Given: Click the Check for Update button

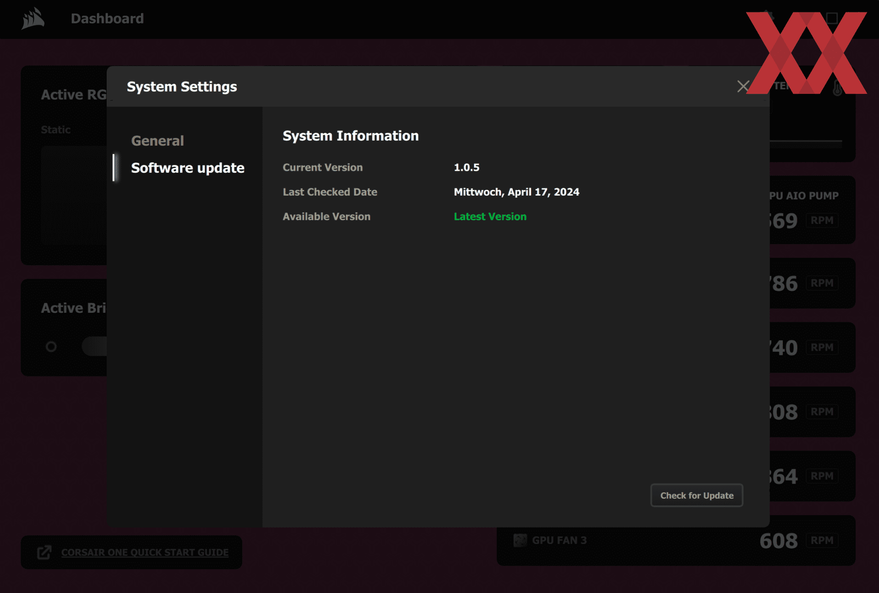Looking at the screenshot, I should click(696, 495).
